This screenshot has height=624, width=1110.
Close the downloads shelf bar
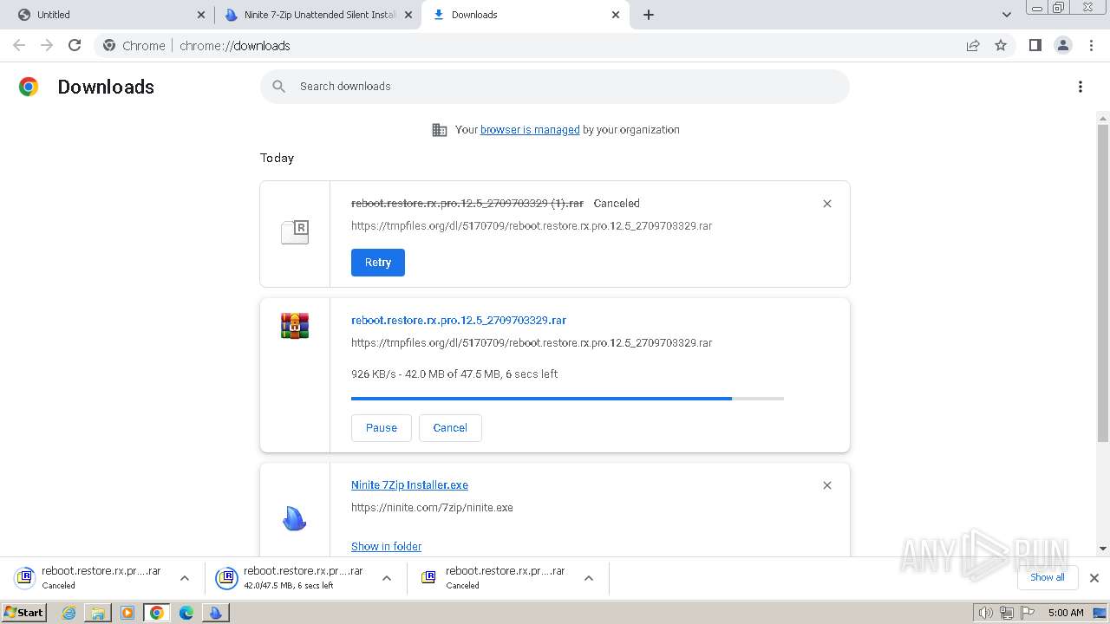click(1094, 577)
